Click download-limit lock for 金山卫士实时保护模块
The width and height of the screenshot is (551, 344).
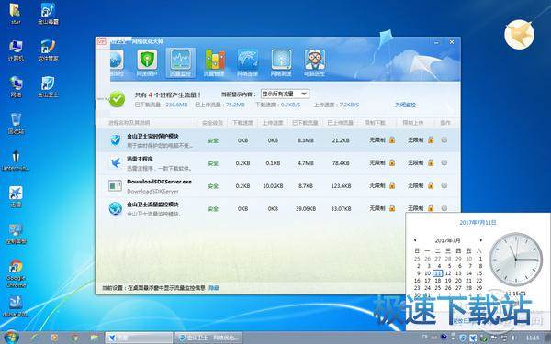(x=392, y=140)
